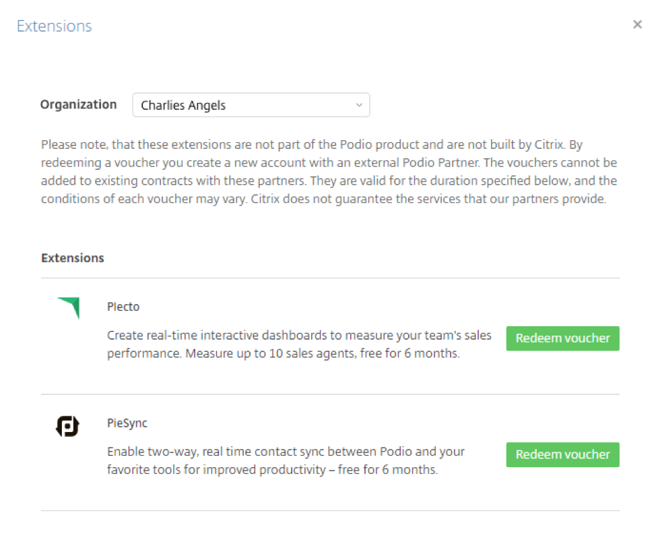The image size is (656, 546).
Task: Open the Charlies Angels organization dropdown
Action: pos(251,105)
